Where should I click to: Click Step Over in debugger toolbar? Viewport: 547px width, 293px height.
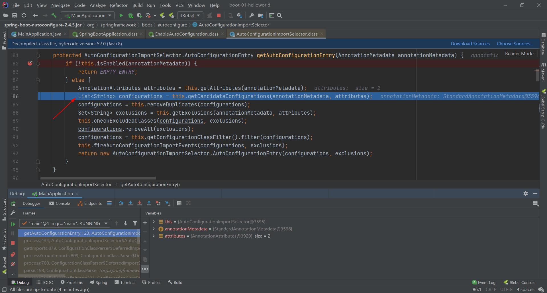[121, 203]
